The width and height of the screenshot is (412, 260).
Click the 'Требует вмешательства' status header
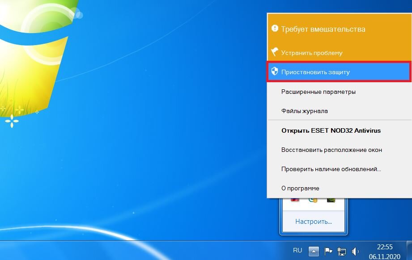click(323, 29)
